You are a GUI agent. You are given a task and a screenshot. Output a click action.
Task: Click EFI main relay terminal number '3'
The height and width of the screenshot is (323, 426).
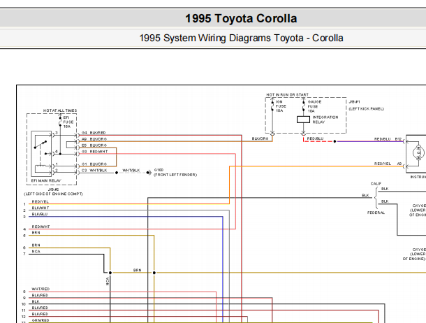(57, 133)
